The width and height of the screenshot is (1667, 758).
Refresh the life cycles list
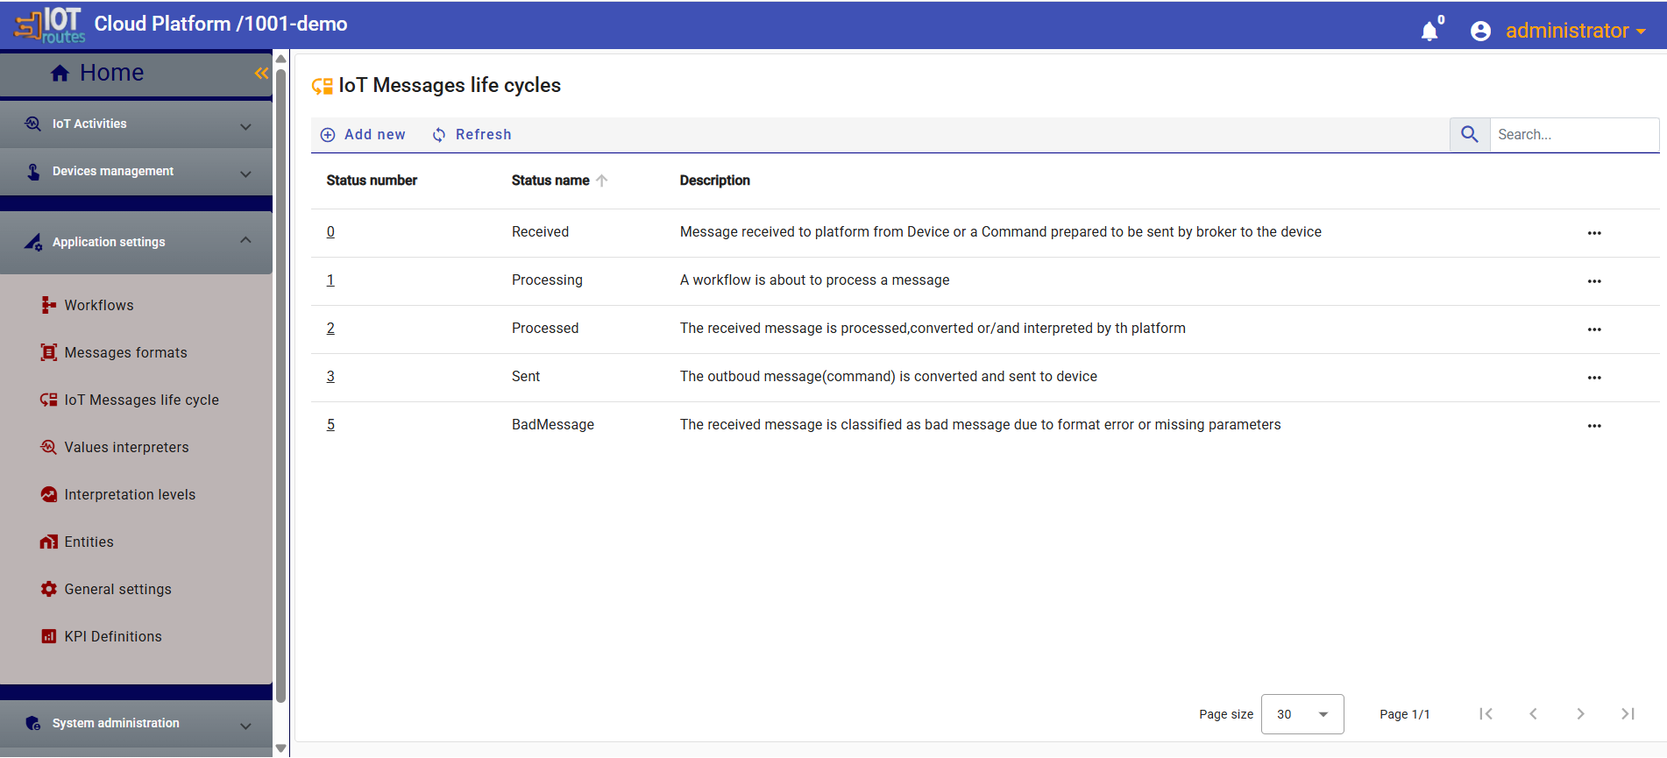click(472, 135)
